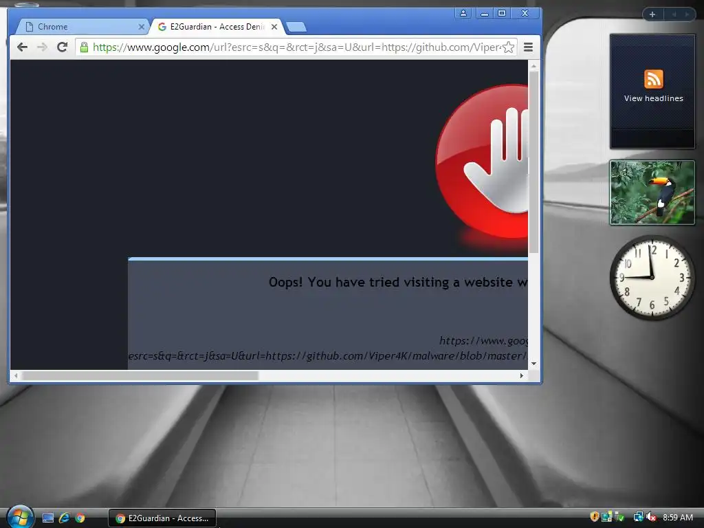Image resolution: width=704 pixels, height=528 pixels.
Task: Click the tray icon with green checkmark
Action: [x=619, y=517]
